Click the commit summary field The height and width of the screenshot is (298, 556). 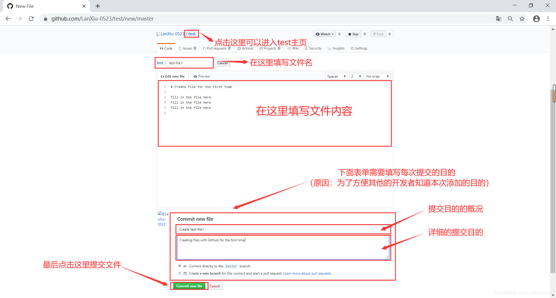click(x=283, y=229)
